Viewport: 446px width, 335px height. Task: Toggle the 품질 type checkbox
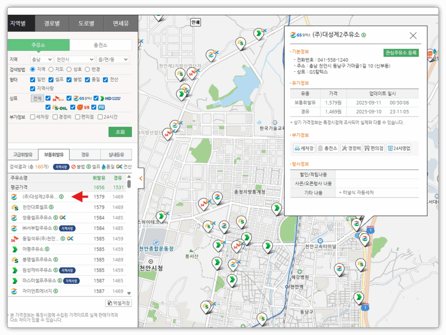(87, 80)
